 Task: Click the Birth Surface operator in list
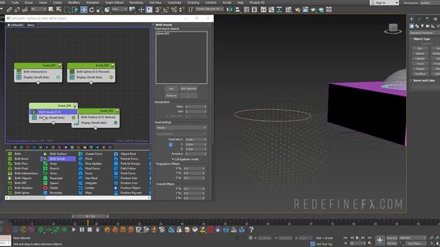tap(58, 154)
